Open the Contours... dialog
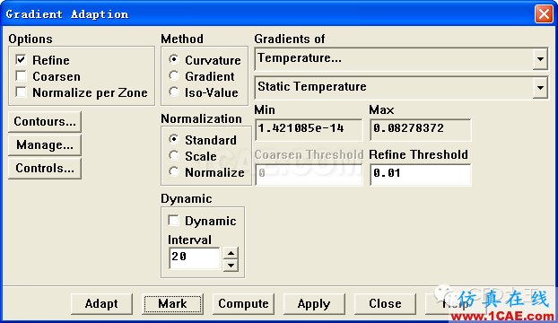The image size is (558, 323). (45, 122)
